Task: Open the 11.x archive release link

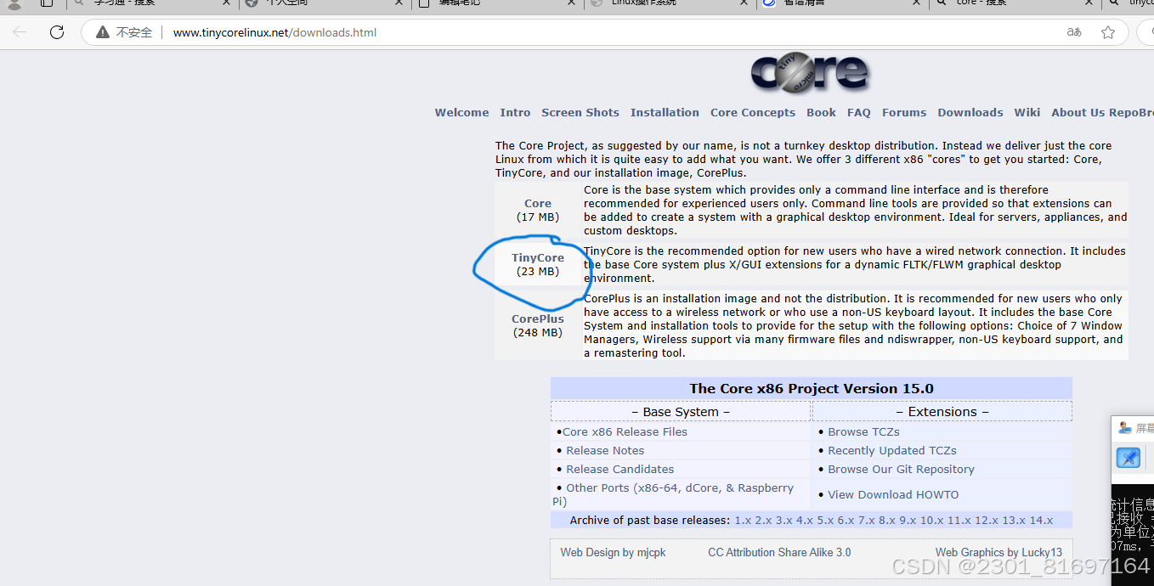Action: pos(959,520)
